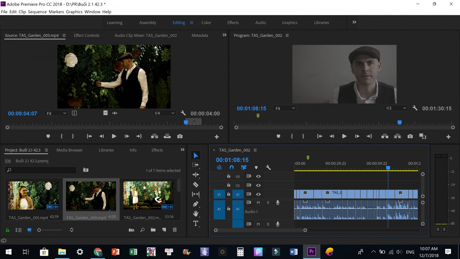Open timeline display settings wrench
This screenshot has width=460, height=259.
(268, 168)
